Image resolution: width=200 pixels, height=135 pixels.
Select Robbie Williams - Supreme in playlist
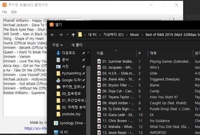(24, 93)
